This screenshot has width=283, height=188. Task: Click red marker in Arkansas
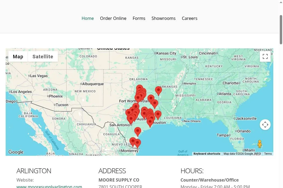[x=158, y=91]
